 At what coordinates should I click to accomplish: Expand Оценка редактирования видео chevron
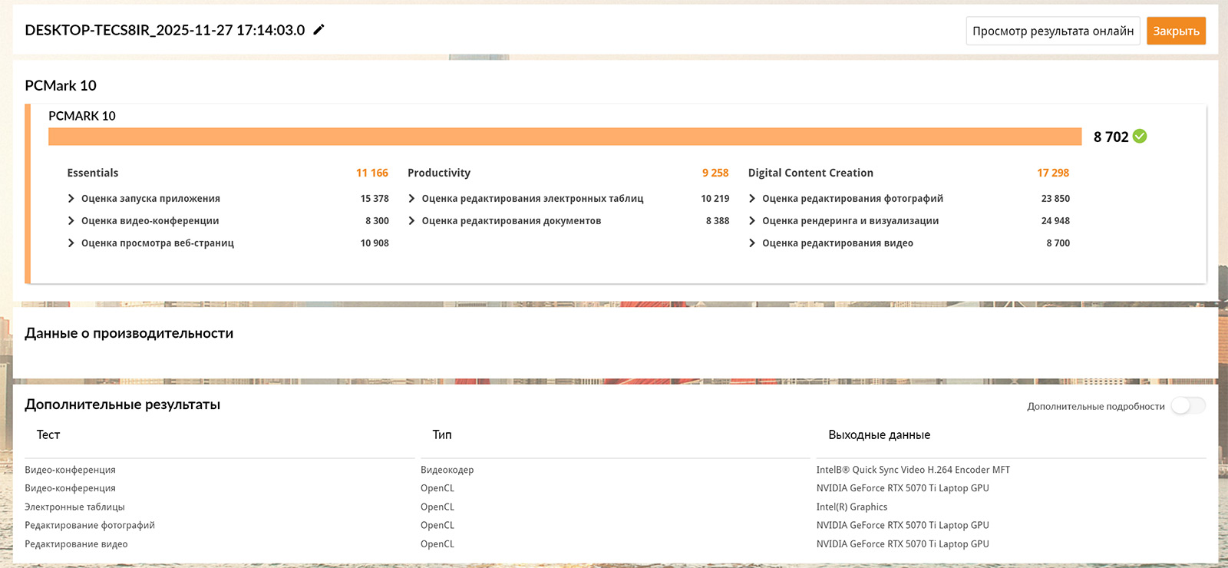pyautogui.click(x=752, y=243)
